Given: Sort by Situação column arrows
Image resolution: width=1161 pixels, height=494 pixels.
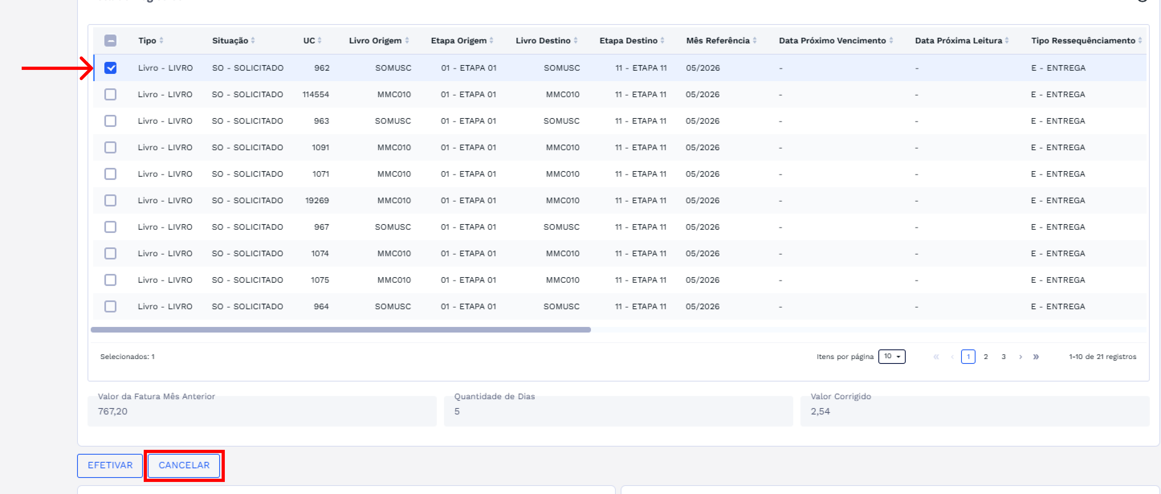Looking at the screenshot, I should pos(253,41).
